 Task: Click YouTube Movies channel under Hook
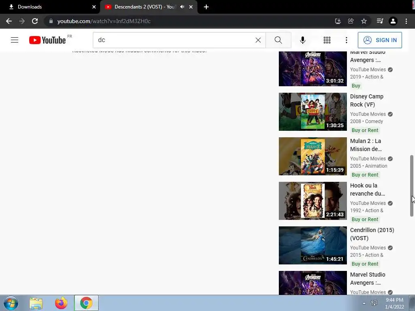(368, 203)
